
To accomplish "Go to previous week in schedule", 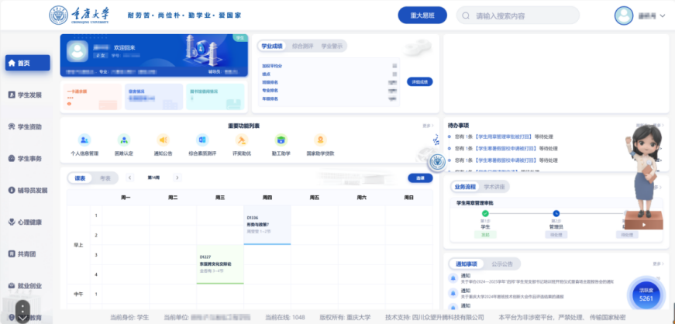I will click(129, 178).
